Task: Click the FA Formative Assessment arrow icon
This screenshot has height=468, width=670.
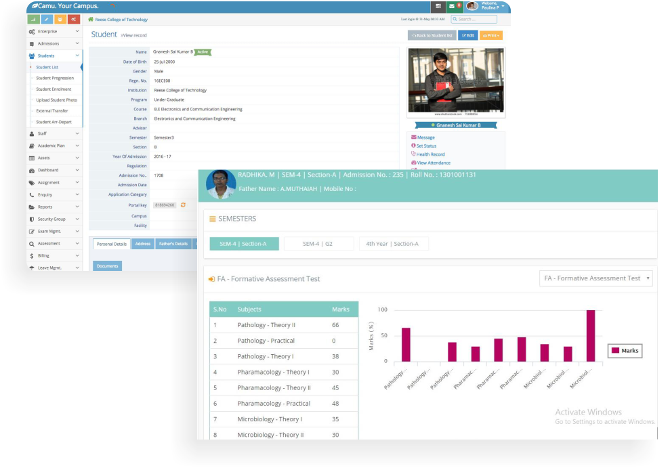Action: (211, 279)
